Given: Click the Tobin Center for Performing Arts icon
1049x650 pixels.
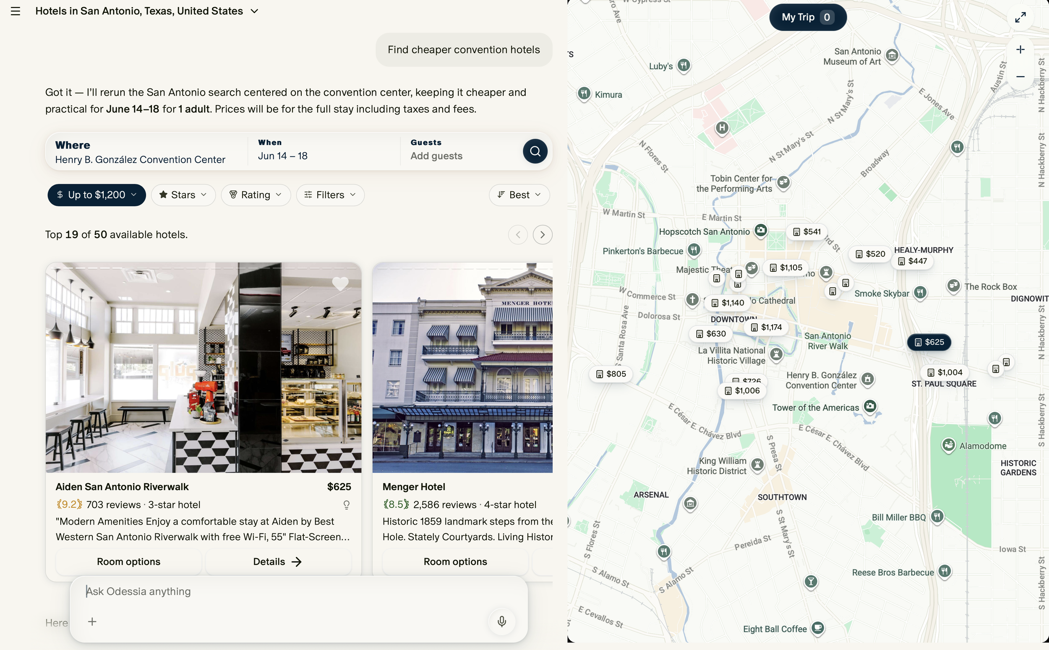Looking at the screenshot, I should (783, 182).
